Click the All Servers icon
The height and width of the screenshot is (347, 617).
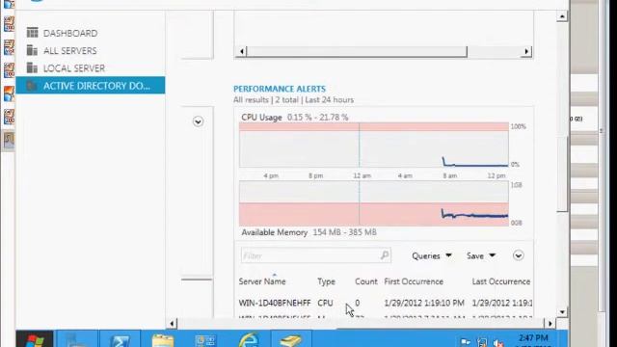[32, 50]
